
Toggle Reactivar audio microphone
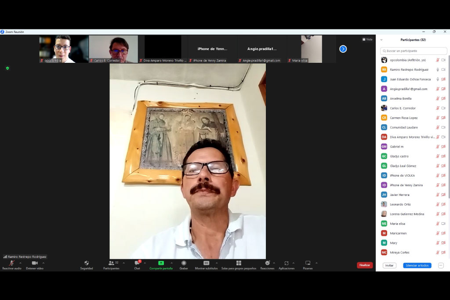click(12, 263)
